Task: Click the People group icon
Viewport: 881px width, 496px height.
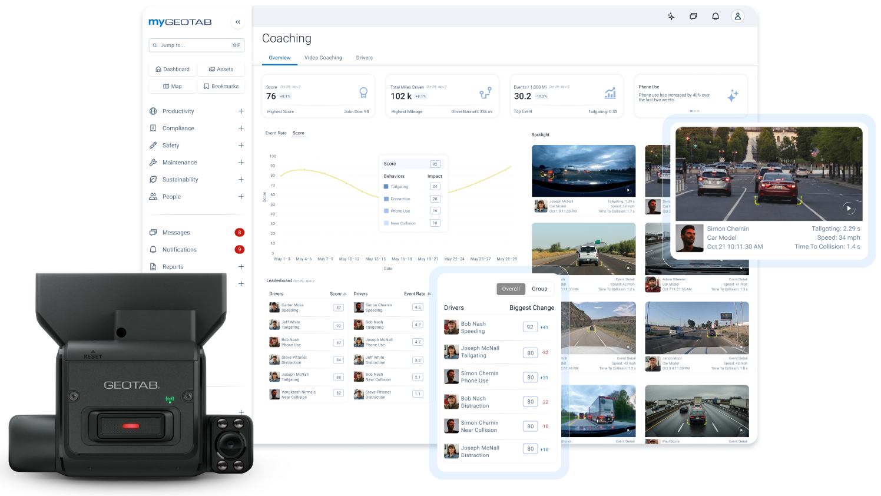Action: (153, 197)
